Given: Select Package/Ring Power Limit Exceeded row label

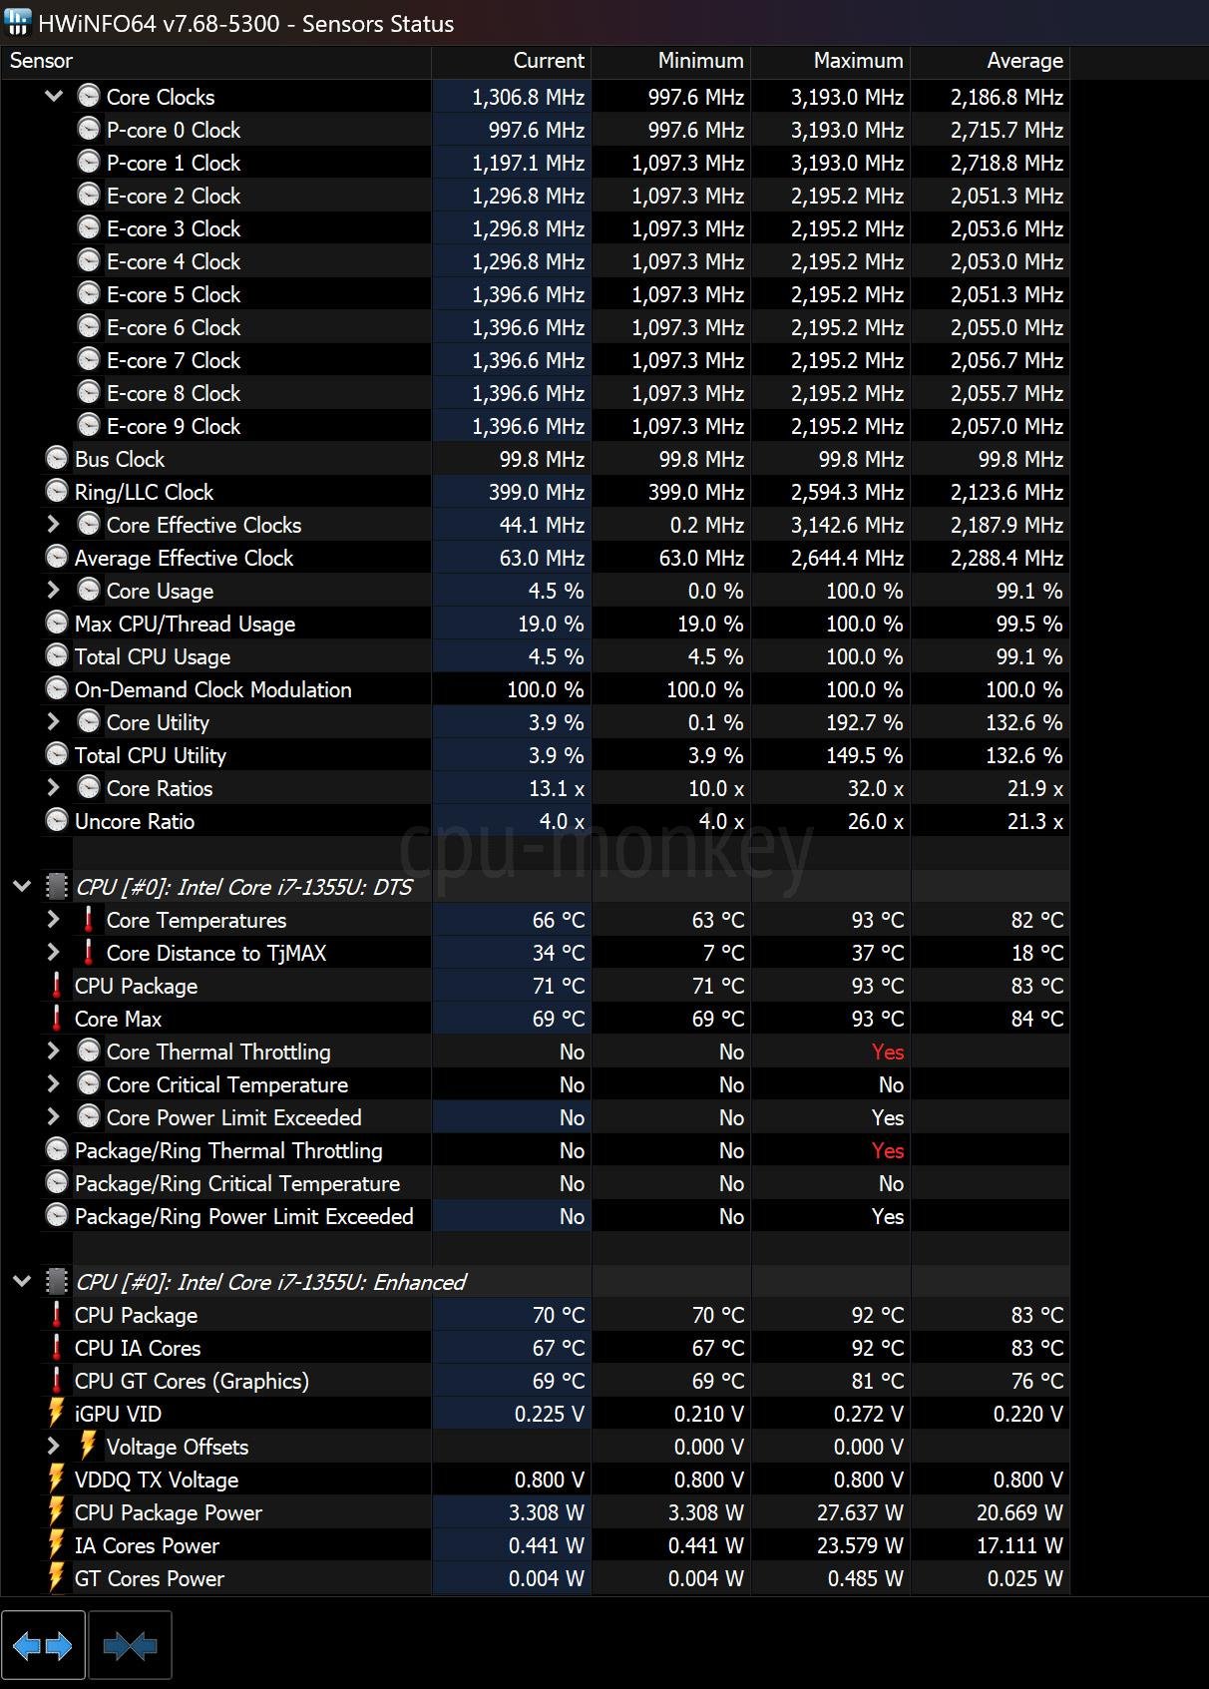Looking at the screenshot, I should coord(244,1216).
